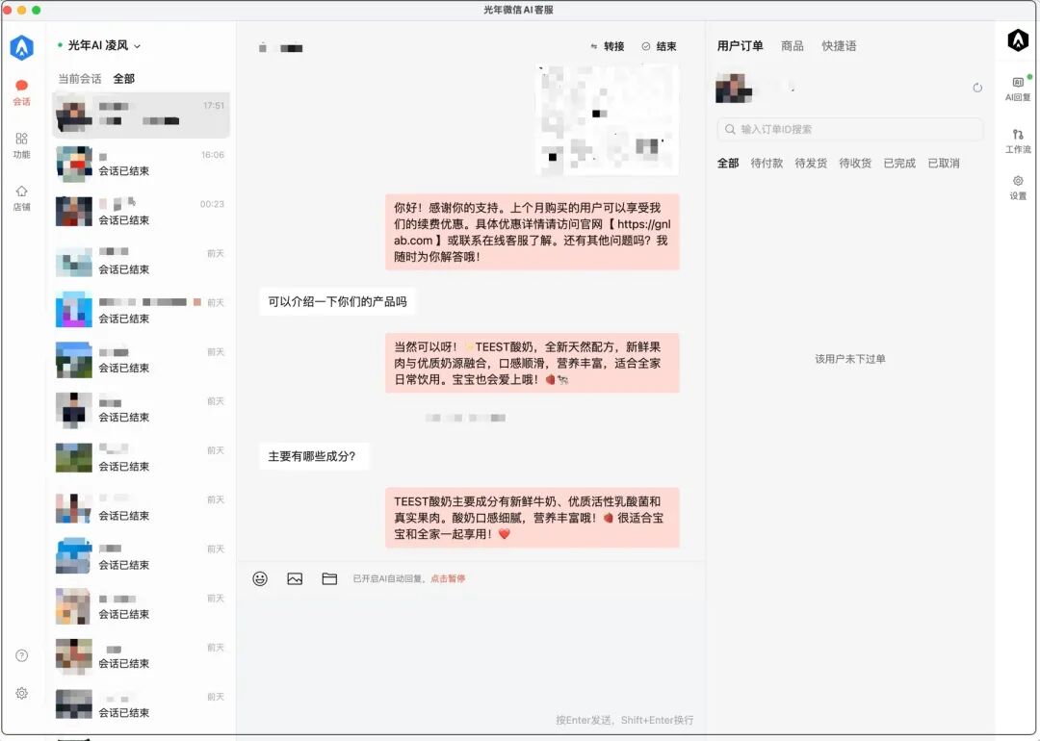Open the 快捷语 tab
Image resolution: width=1040 pixels, height=741 pixels.
point(839,46)
